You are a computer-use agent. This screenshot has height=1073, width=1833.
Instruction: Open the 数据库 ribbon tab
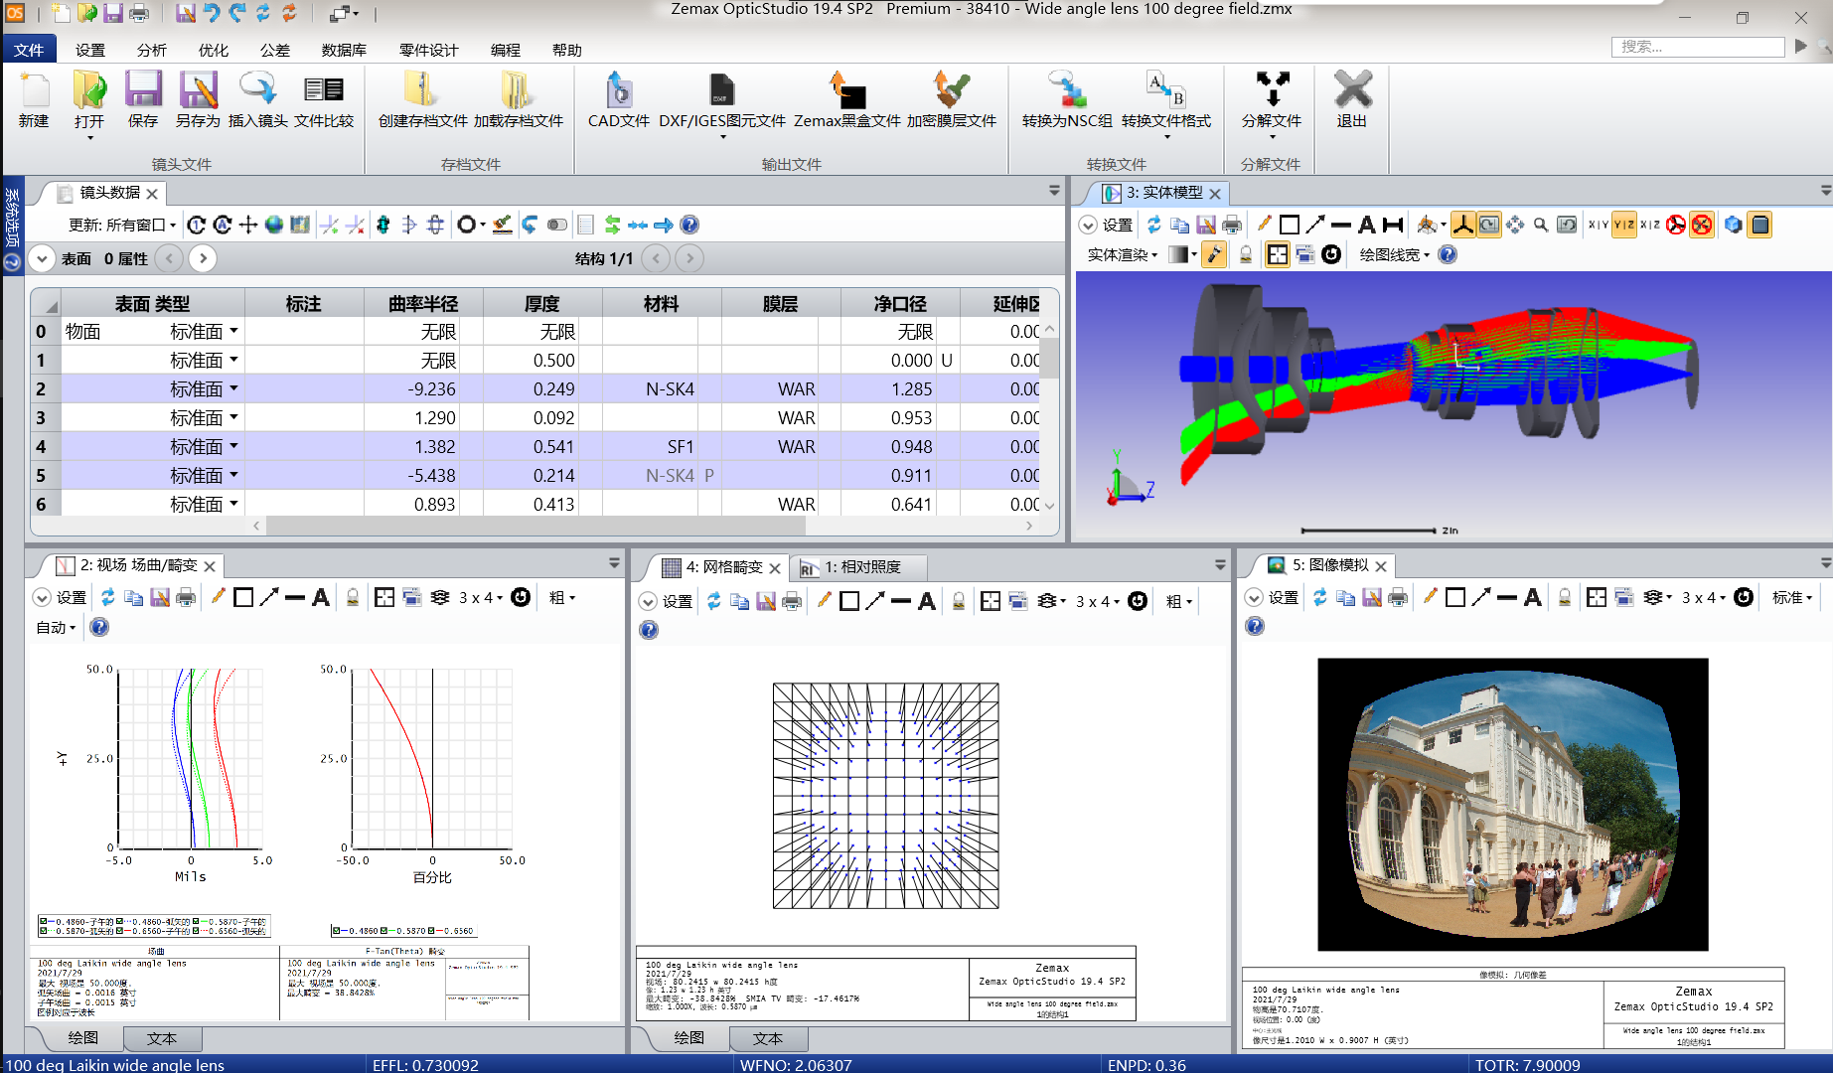tap(344, 50)
